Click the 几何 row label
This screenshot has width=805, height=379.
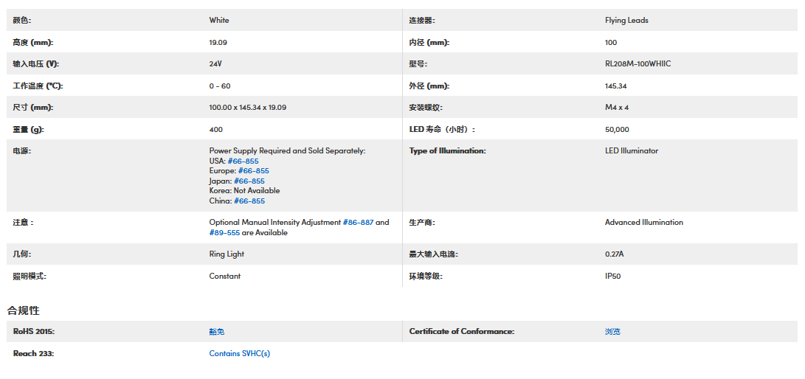click(22, 254)
